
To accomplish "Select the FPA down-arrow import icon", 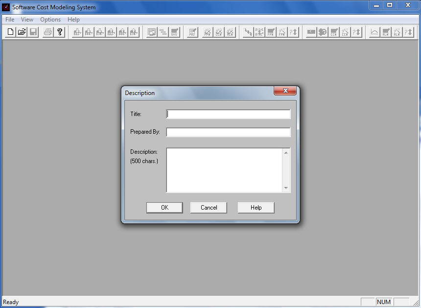I will pyautogui.click(x=77, y=32).
